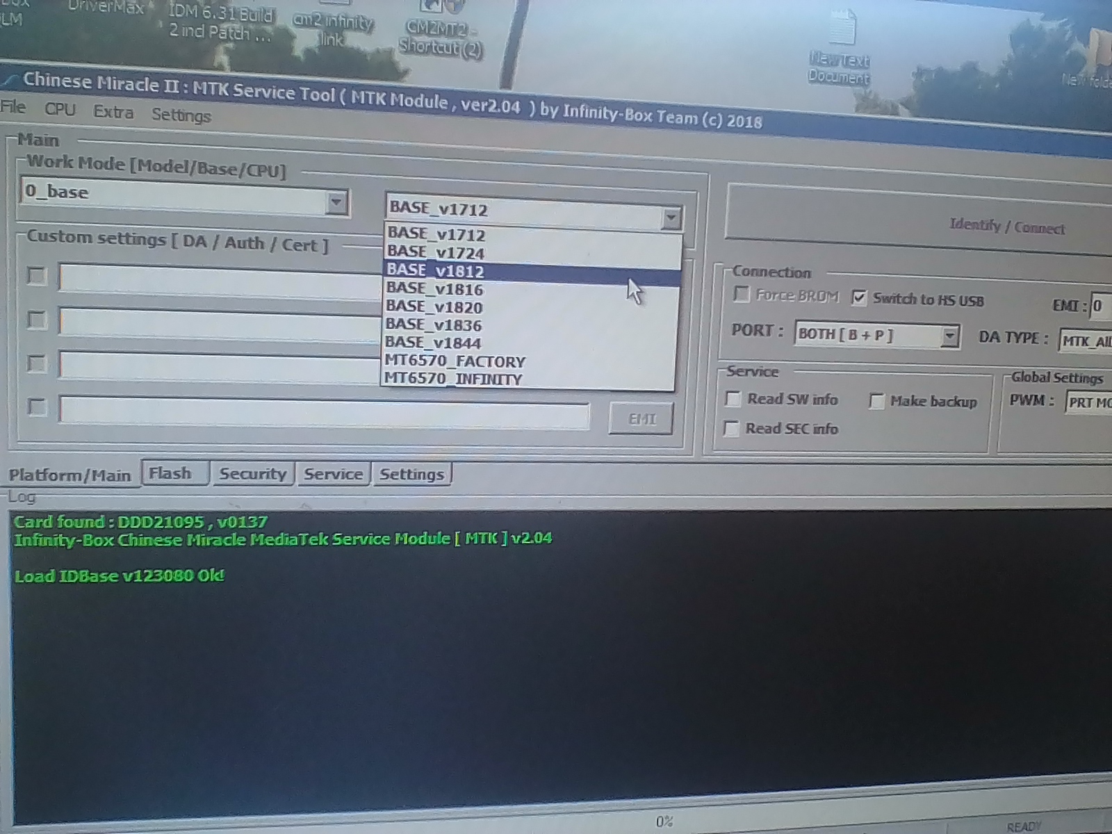Enable the Force BROM checkbox
The height and width of the screenshot is (834, 1112).
point(742,294)
